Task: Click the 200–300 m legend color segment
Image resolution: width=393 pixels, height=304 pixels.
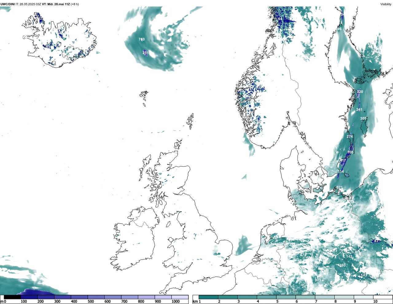Action: (46, 297)
